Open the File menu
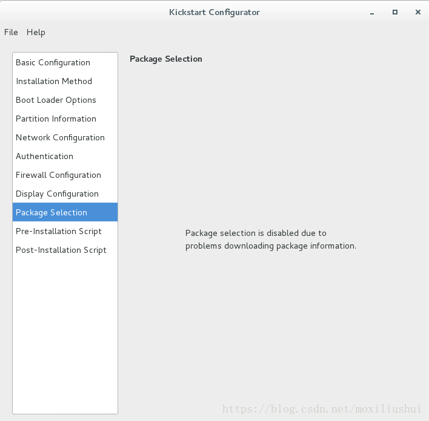429x421 pixels. (x=11, y=32)
